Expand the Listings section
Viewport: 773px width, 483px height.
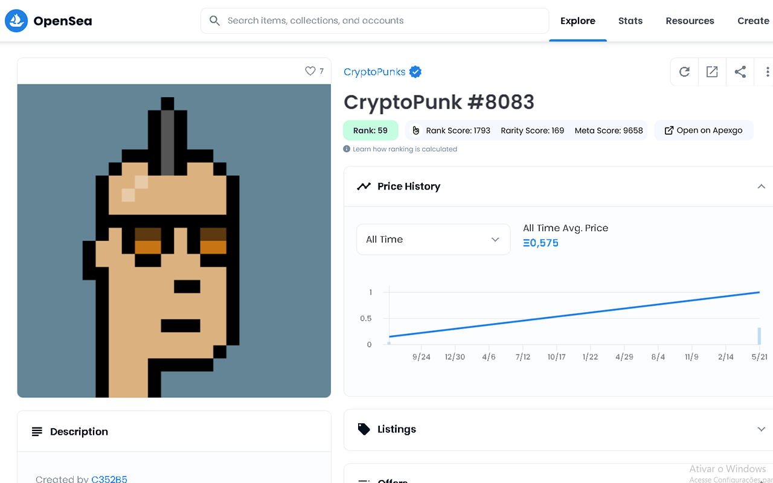pos(762,429)
